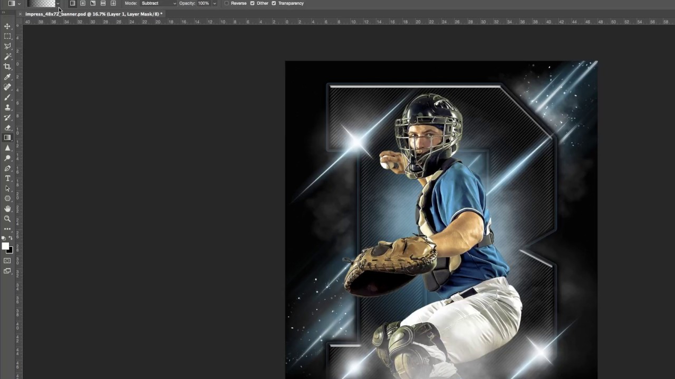Uncheck the Dither checkbox

click(252, 3)
